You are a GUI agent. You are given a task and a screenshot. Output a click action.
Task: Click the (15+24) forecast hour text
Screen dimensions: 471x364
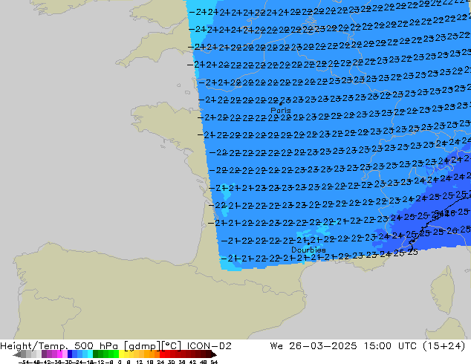click(x=444, y=346)
